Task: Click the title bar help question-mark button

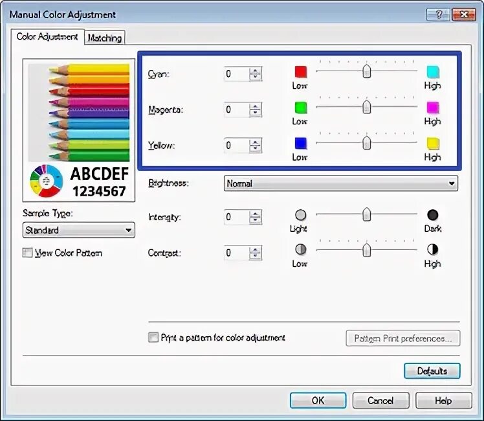Action: pyautogui.click(x=438, y=14)
